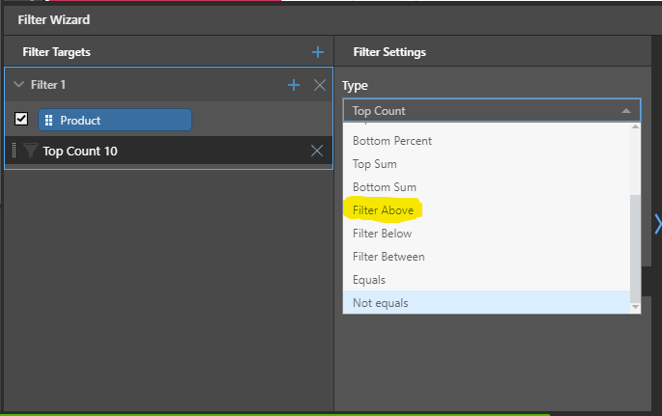This screenshot has height=416, width=662.
Task: Remove Filter 1 using its X icon
Action: click(x=320, y=85)
